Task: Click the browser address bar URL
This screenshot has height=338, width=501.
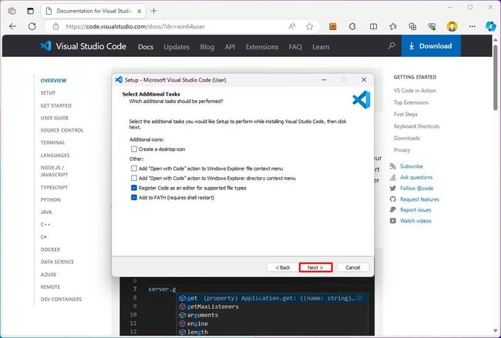Action: click(x=135, y=26)
